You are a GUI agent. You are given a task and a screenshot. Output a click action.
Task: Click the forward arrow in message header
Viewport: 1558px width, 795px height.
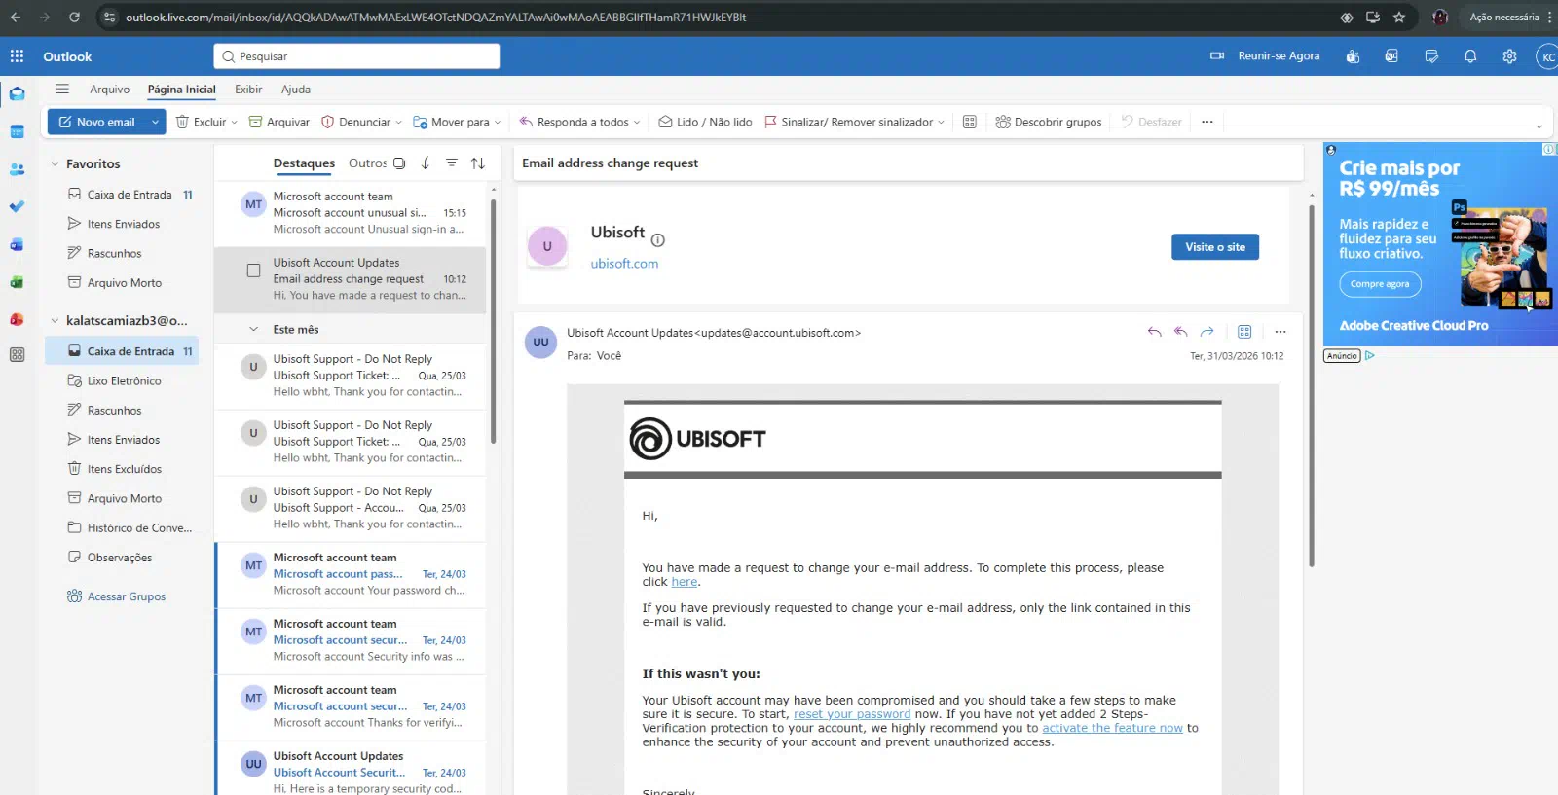[x=1206, y=332]
